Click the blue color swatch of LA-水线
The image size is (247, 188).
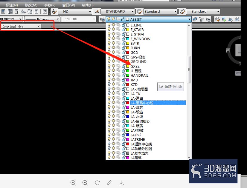128,116
